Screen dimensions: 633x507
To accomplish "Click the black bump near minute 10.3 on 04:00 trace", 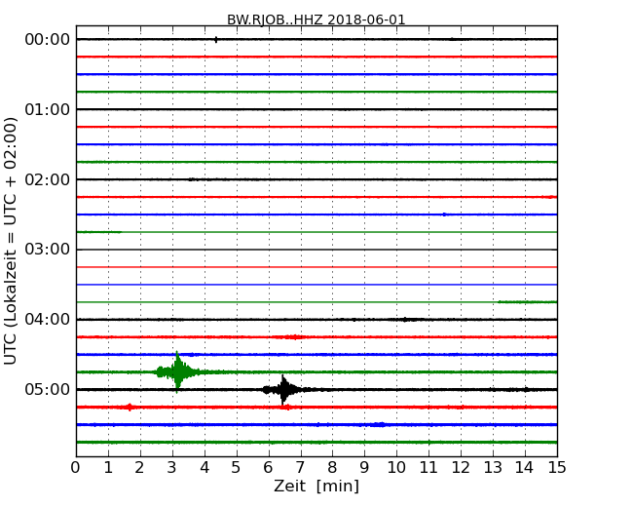I will point(405,320).
